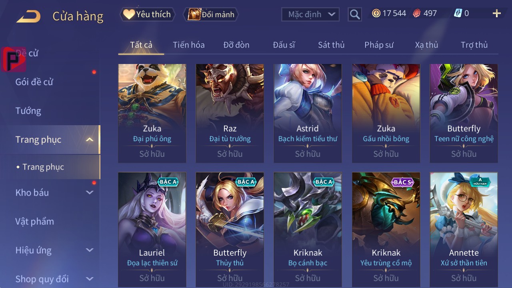Screen dimensions: 512x288
Task: Click the gold coin currency icon
Action: pos(376,14)
